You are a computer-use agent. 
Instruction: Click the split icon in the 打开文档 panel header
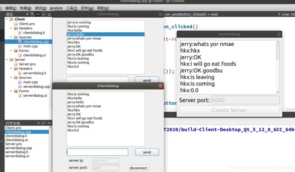(43, 123)
